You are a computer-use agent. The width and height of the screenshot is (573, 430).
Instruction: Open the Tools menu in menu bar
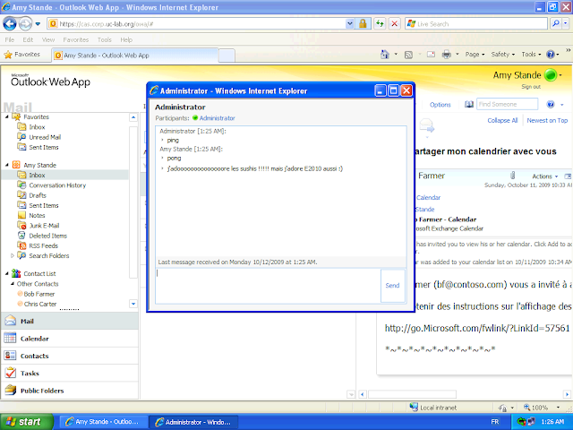coord(104,39)
